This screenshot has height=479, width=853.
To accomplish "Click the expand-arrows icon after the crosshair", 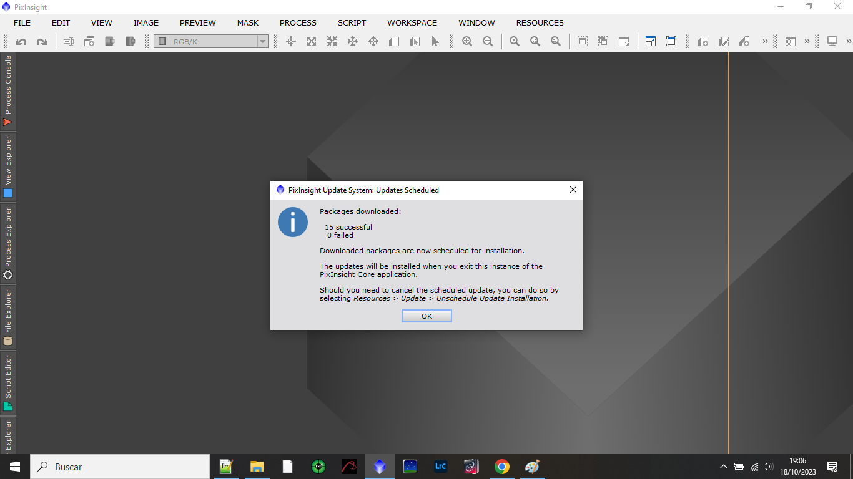I will tap(312, 42).
